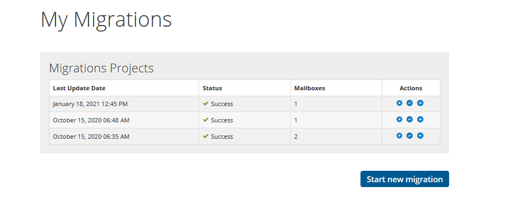Click plus circle for October 15 06:35 AM row

420,136
